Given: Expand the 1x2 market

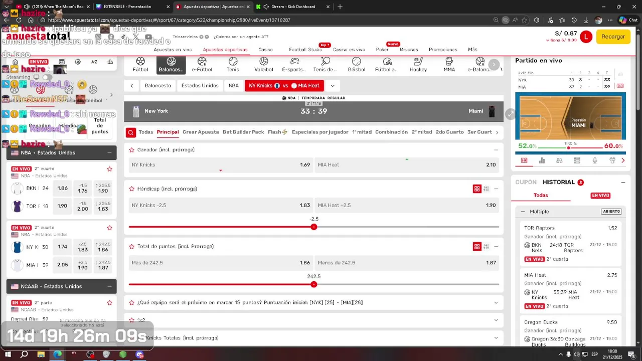Looking at the screenshot, I should [496, 320].
